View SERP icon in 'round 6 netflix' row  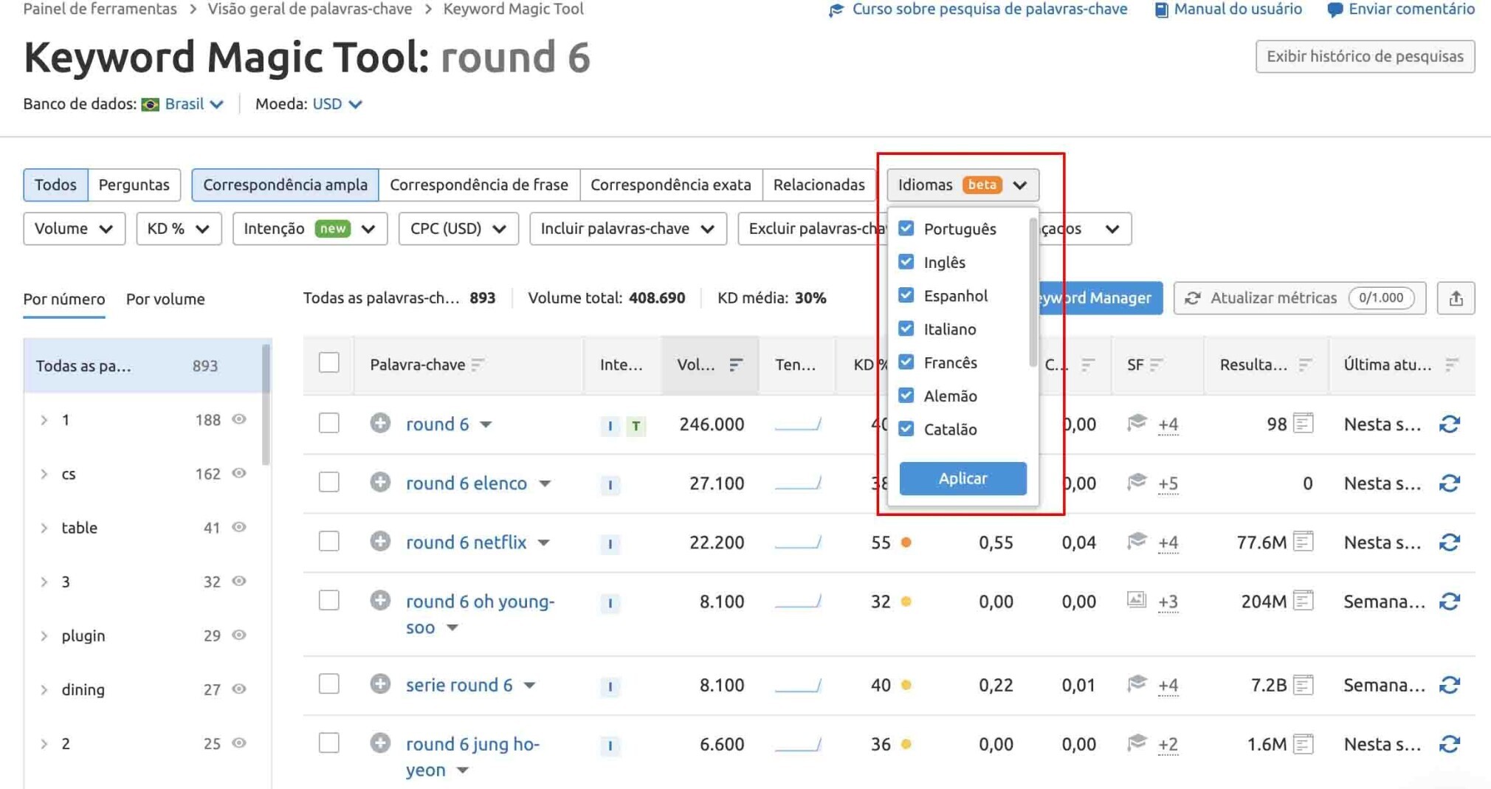(x=1304, y=542)
